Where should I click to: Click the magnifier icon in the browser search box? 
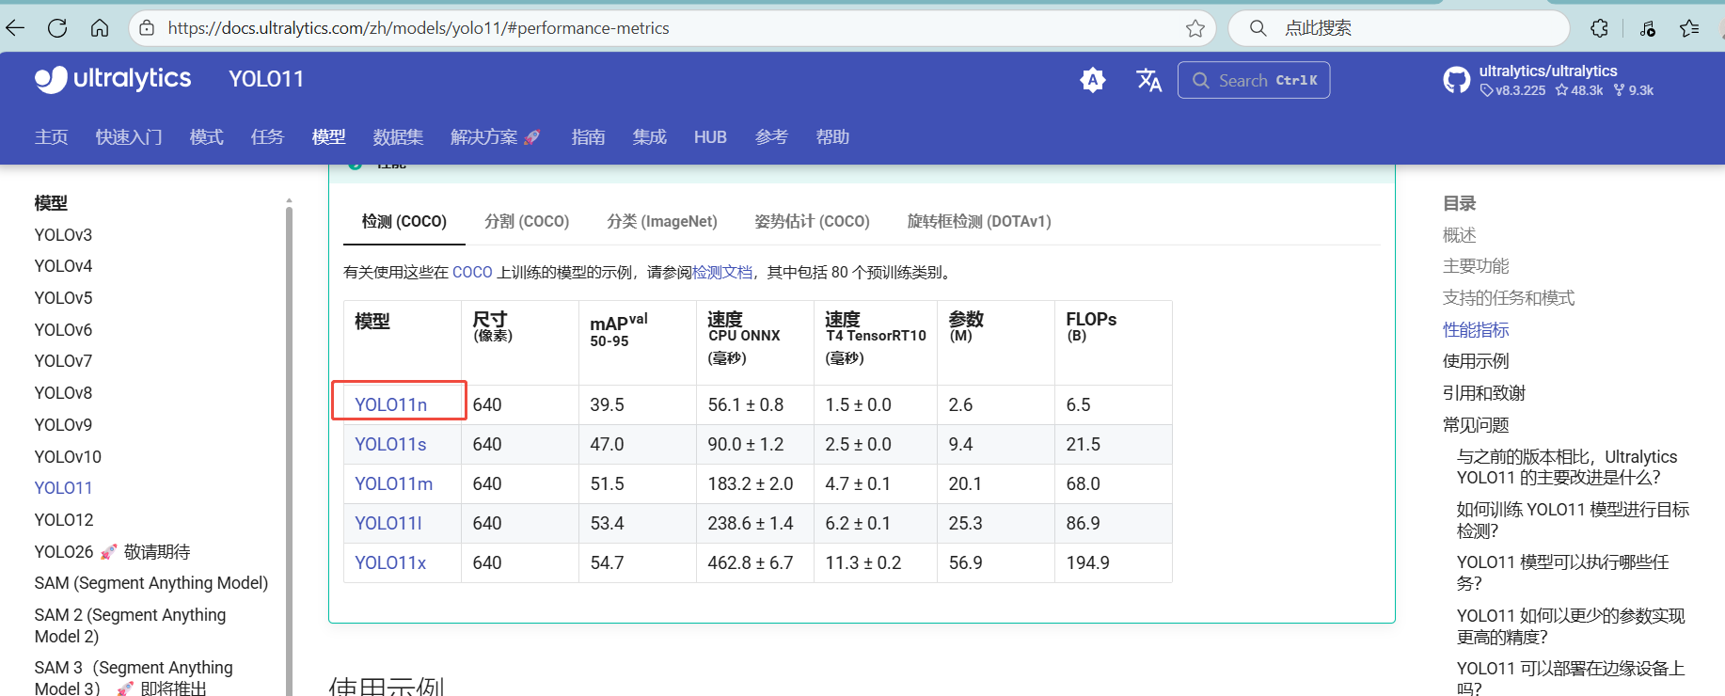(x=1258, y=28)
